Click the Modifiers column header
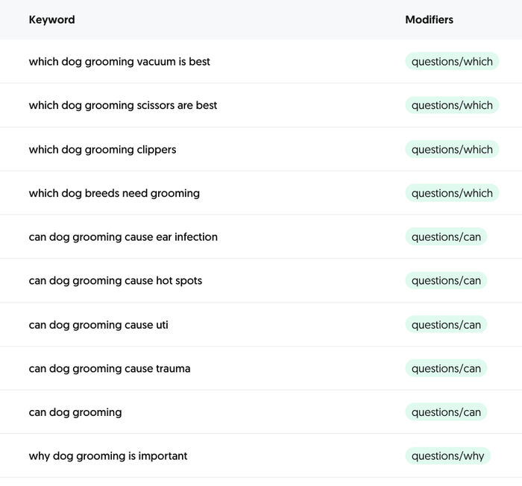Viewport: 522px width, 486px height. point(429,19)
